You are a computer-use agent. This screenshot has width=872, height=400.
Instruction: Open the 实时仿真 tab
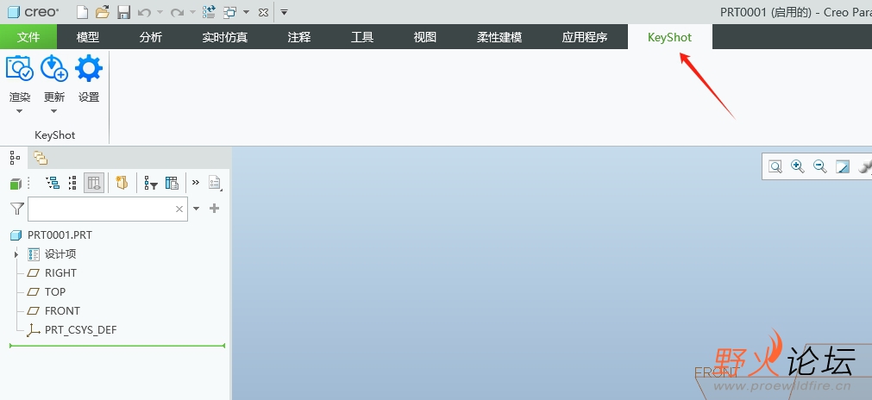coord(224,37)
